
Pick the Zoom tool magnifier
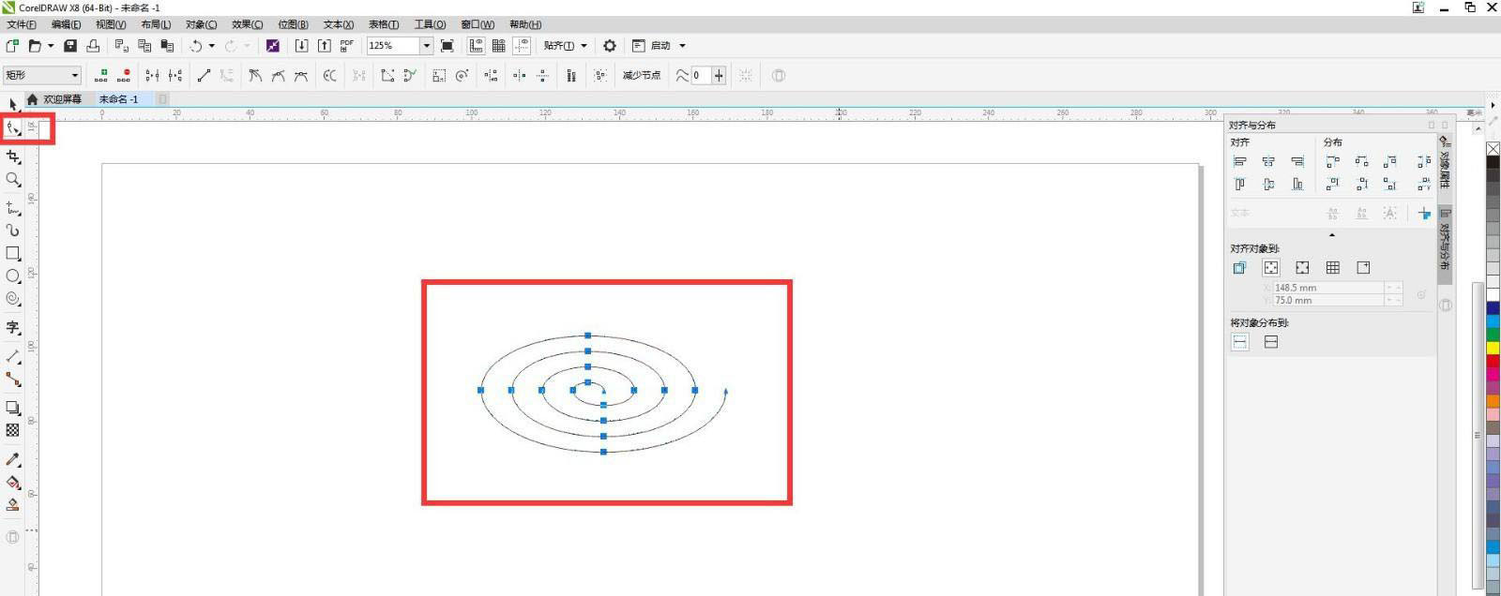pyautogui.click(x=13, y=179)
